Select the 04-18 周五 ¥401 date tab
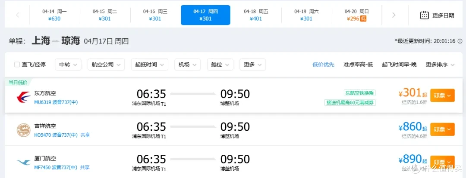Screen dimensions: 466x178 tap(256, 15)
